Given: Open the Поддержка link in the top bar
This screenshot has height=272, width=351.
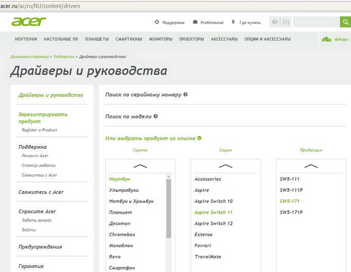Looking at the screenshot, I should click(x=174, y=22).
